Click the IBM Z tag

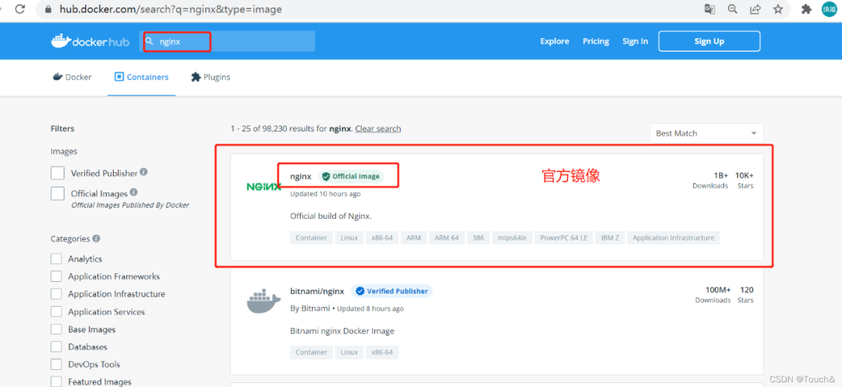pyautogui.click(x=610, y=237)
